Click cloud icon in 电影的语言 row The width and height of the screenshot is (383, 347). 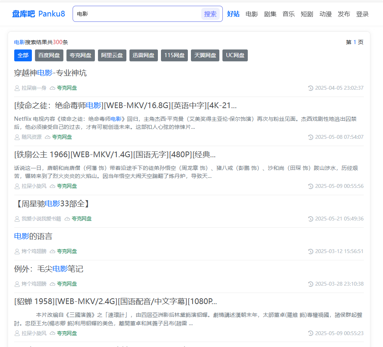pos(52,252)
